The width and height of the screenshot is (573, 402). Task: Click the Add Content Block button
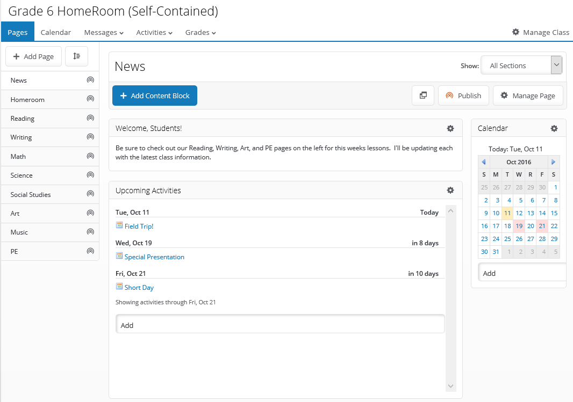(x=155, y=96)
